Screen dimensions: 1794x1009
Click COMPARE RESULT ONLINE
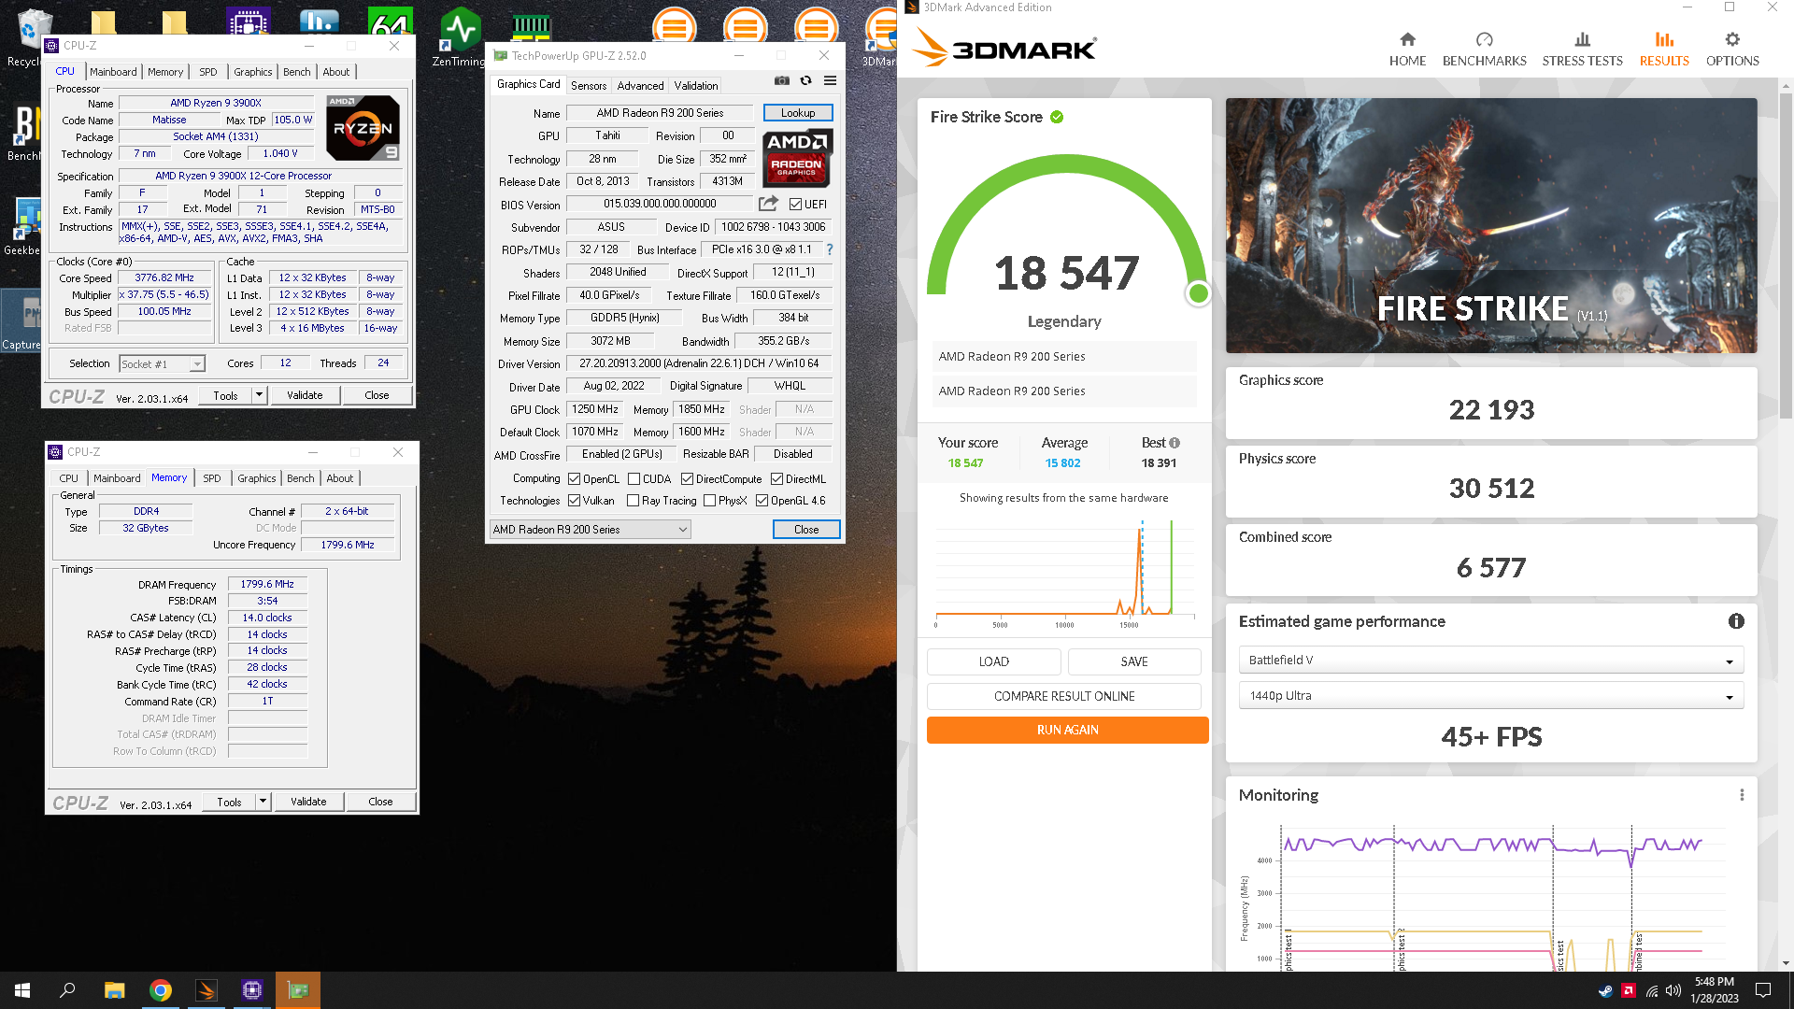(x=1063, y=697)
